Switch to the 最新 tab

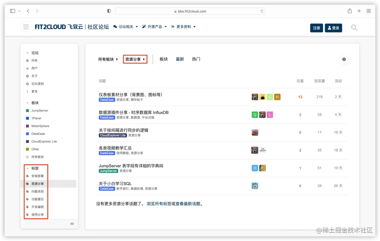pos(180,59)
